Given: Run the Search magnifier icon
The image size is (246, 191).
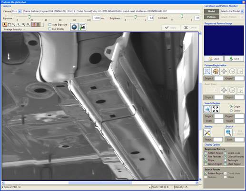Looking at the screenshot, I should 228,132.
